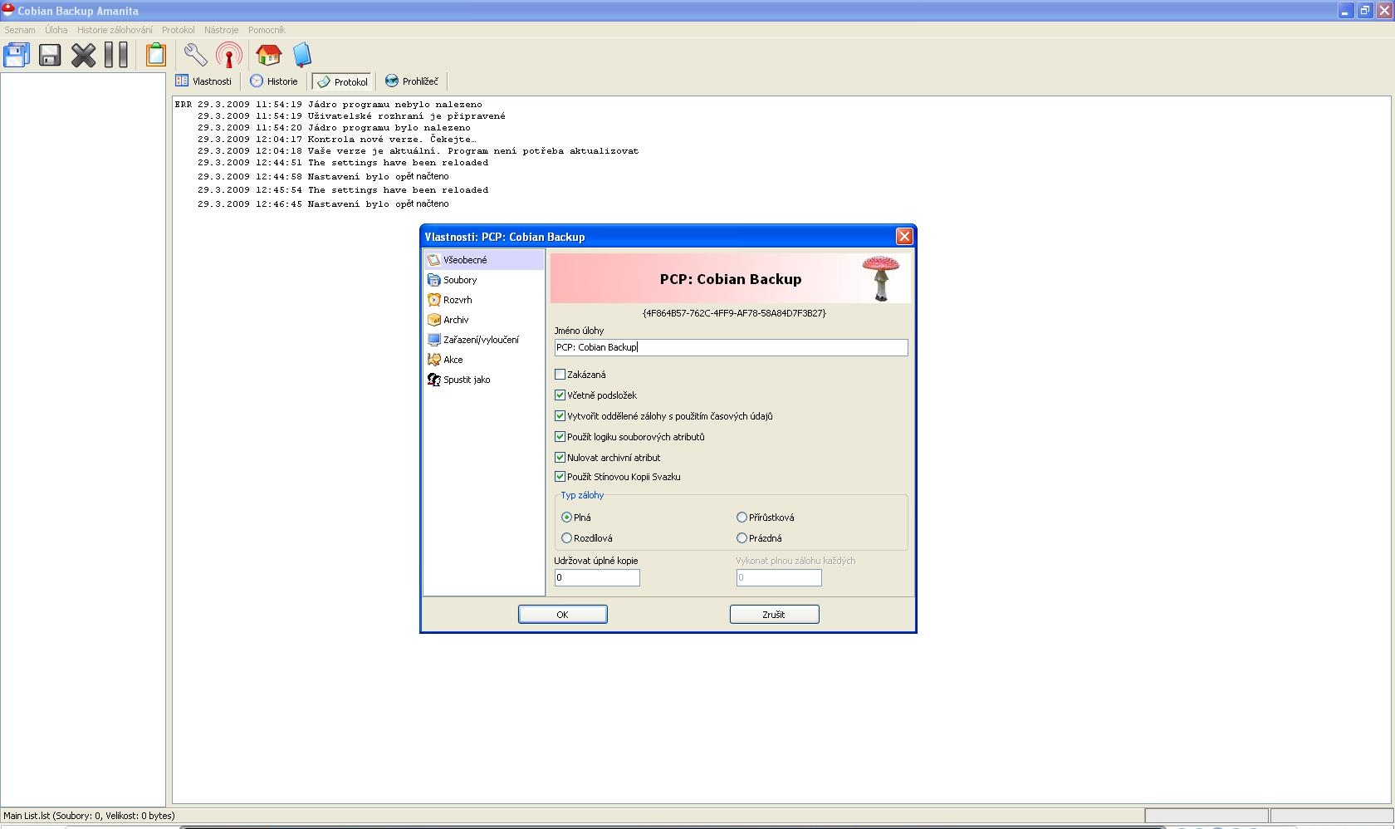This screenshot has height=829, width=1395.
Task: Click the Soubory icon in dialog sidebar
Action: (433, 280)
